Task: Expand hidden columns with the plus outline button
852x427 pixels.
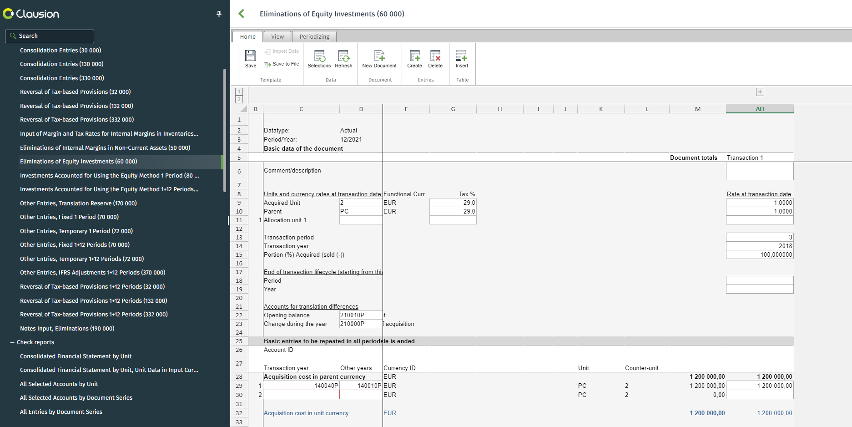Action: pos(760,91)
